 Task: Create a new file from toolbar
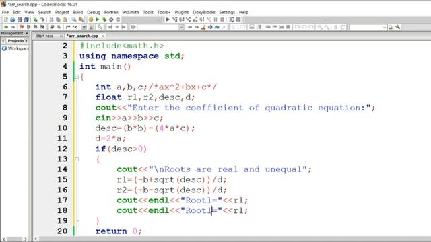click(x=6, y=19)
